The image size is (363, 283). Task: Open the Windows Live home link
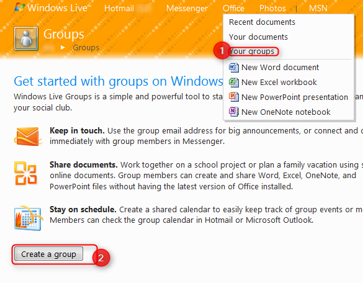click(x=58, y=8)
